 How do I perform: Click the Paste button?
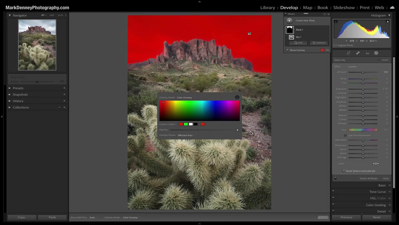tap(52, 217)
